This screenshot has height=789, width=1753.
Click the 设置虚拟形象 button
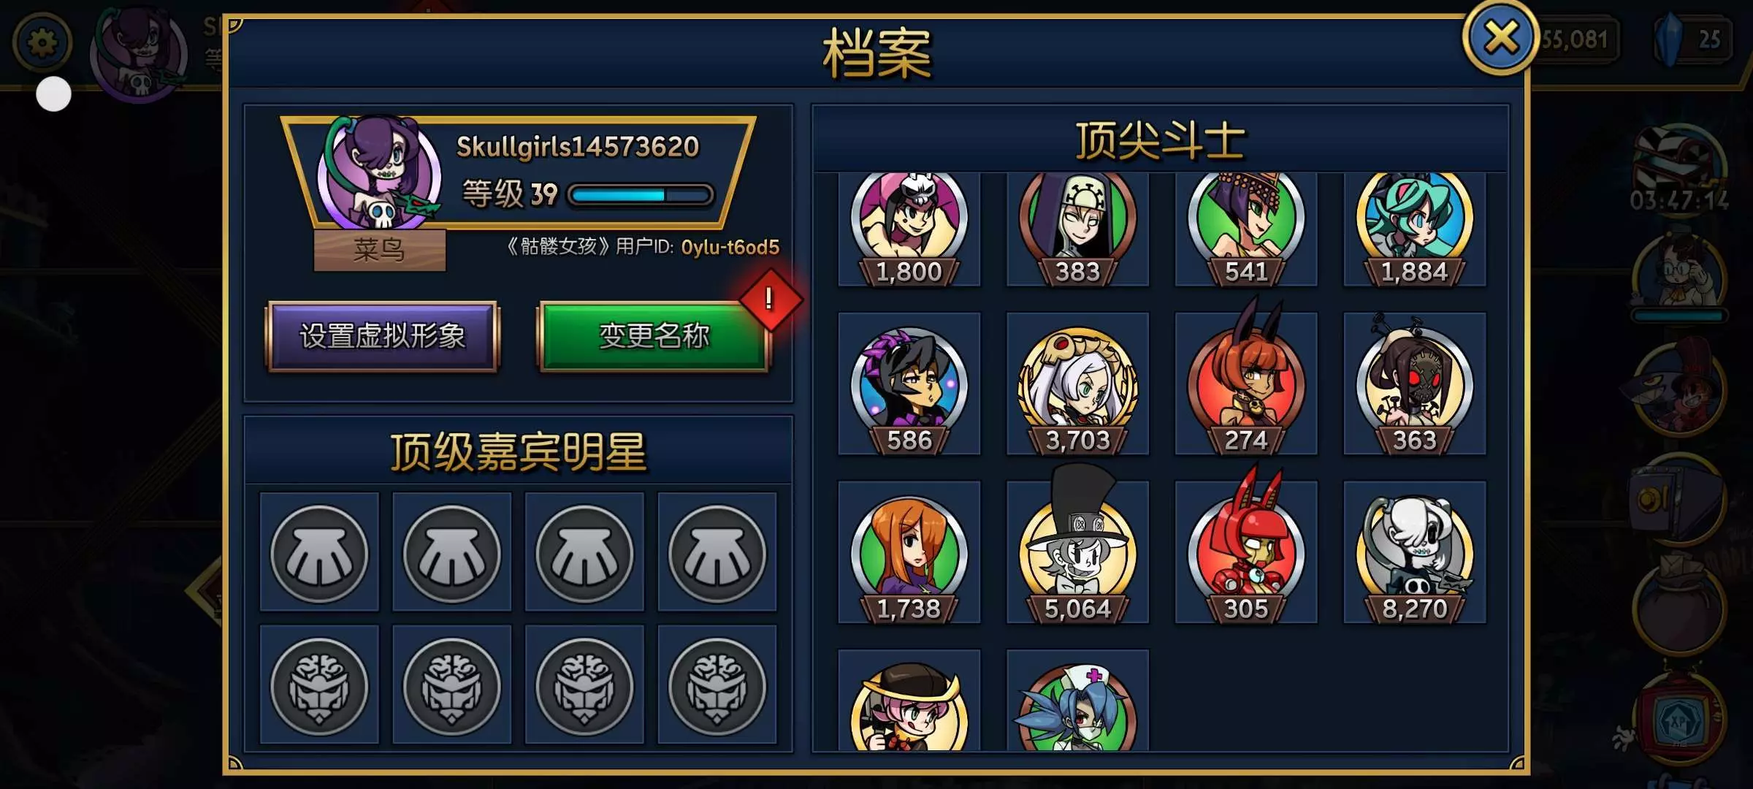[x=383, y=336]
